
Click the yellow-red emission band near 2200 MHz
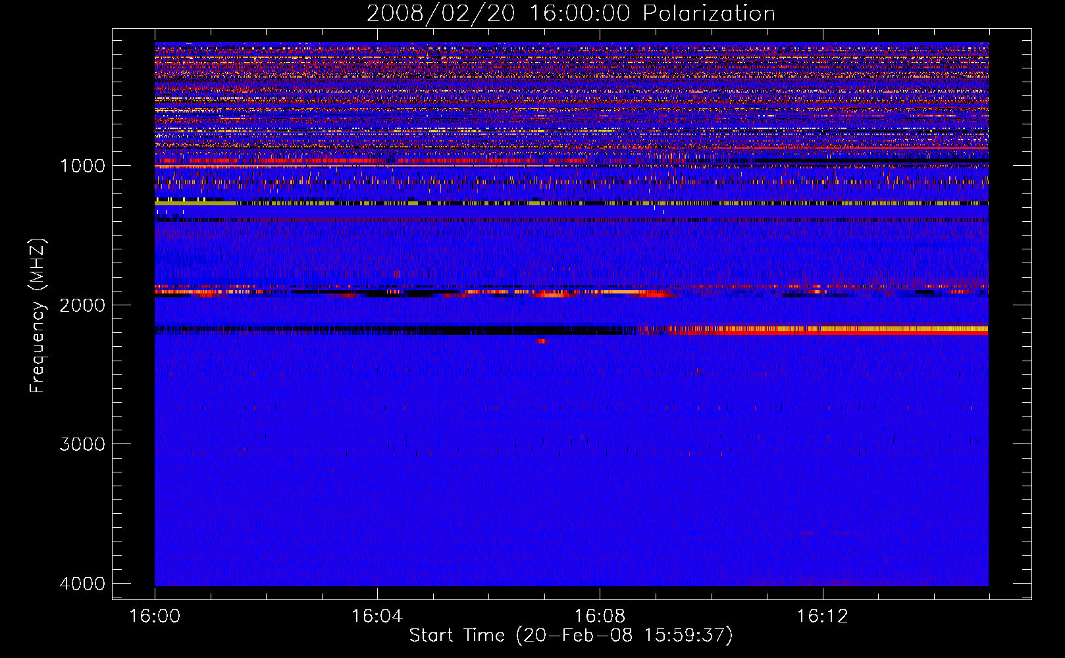click(x=828, y=330)
